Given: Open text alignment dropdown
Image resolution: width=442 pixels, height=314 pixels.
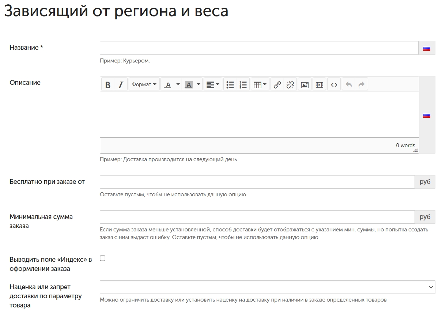Looking at the screenshot, I should (x=213, y=84).
